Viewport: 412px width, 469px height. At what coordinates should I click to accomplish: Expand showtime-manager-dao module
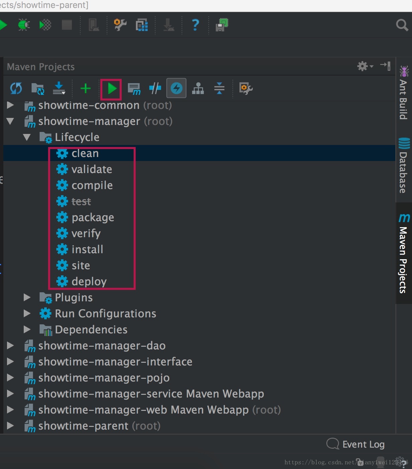[x=10, y=346]
